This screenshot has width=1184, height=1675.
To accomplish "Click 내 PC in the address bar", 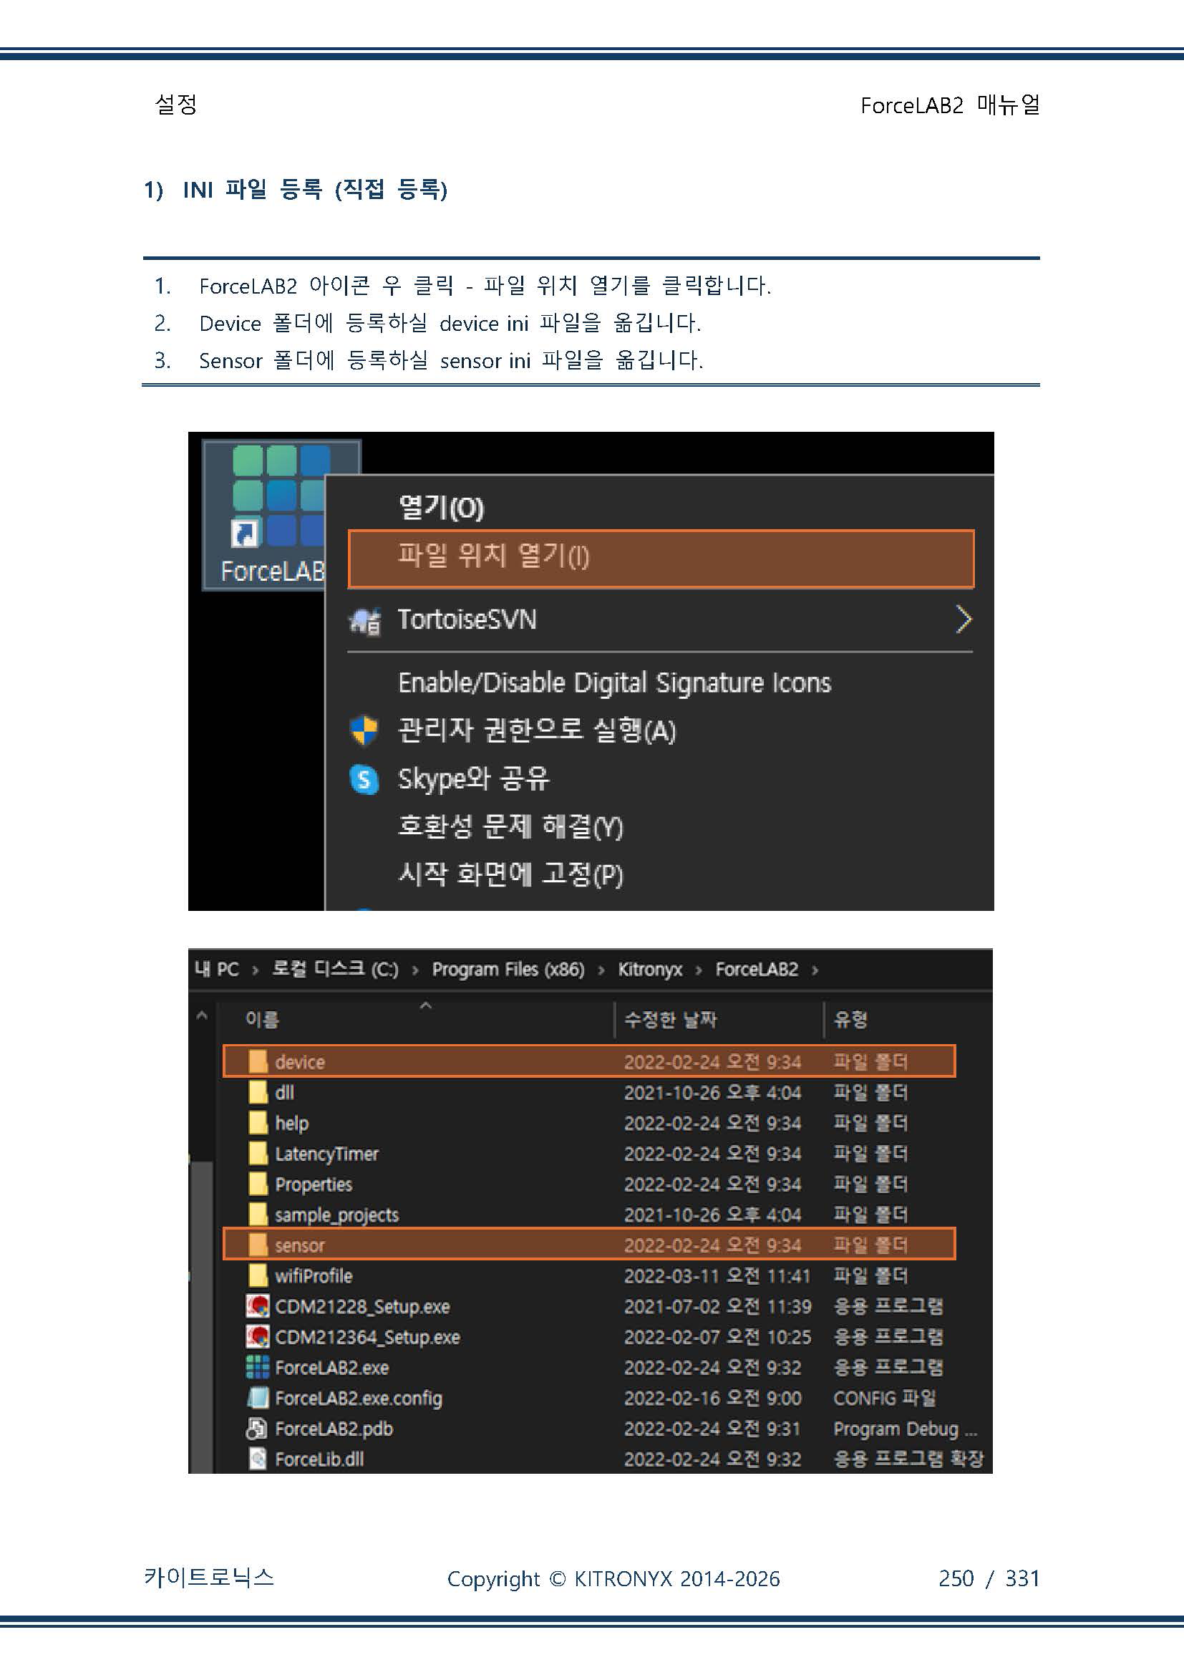I will pos(216,970).
